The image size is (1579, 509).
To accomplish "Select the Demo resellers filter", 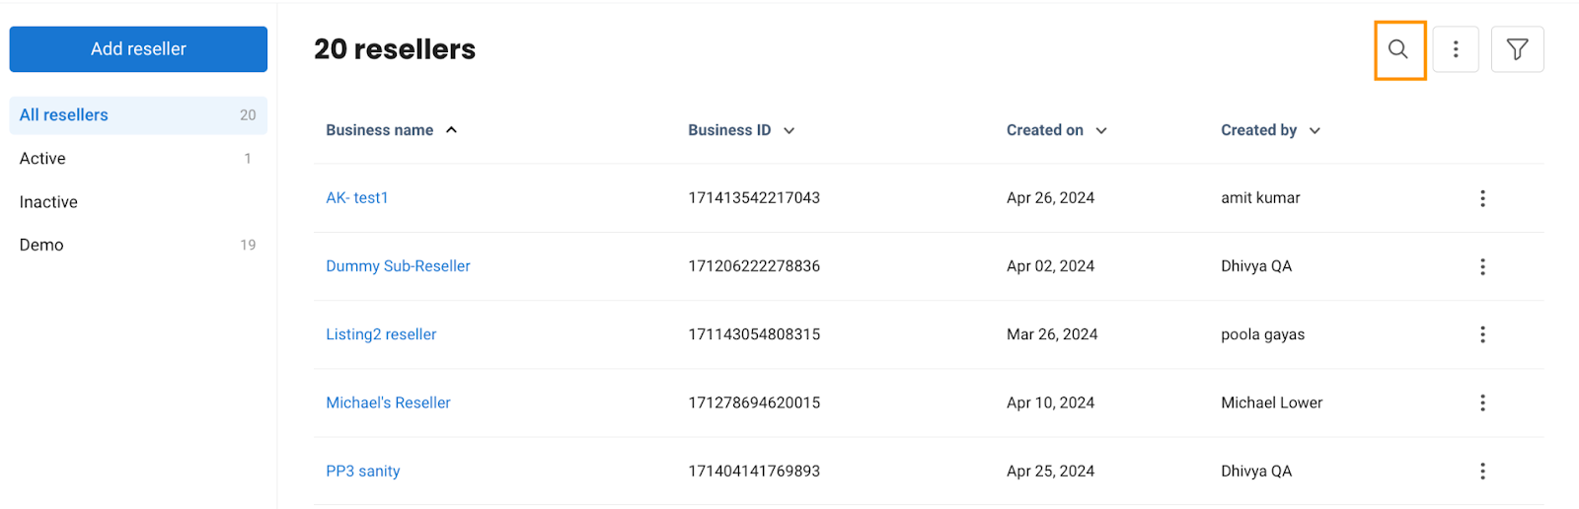I will tap(138, 245).
